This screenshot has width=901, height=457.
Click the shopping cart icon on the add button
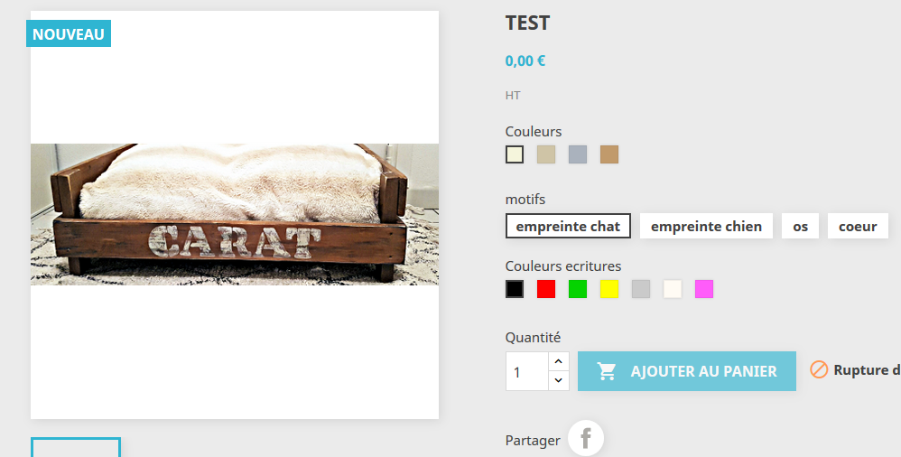607,371
